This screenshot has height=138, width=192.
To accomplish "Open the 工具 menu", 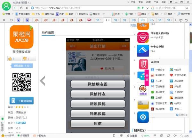I will click(156, 2).
